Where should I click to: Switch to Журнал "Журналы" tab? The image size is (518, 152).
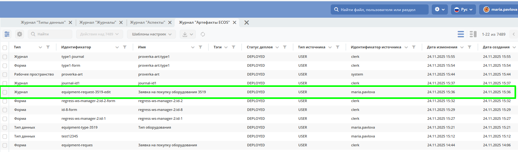click(98, 22)
